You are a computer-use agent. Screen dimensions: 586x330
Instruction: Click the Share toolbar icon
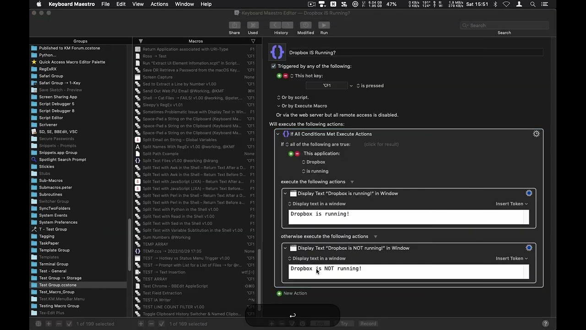click(x=234, y=25)
